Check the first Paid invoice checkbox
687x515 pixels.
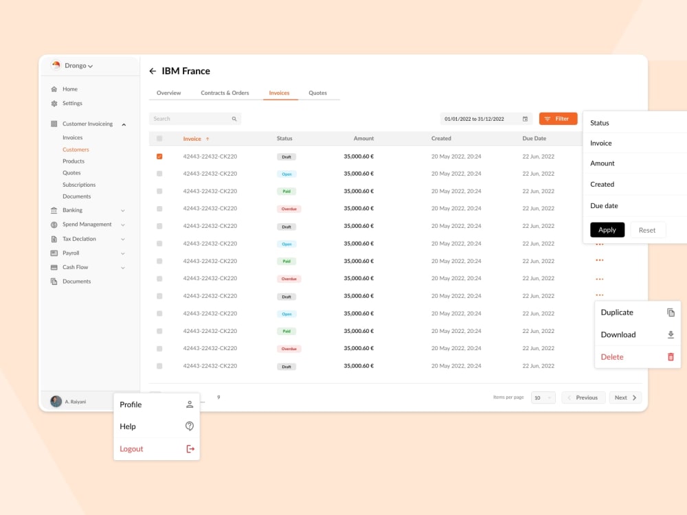pyautogui.click(x=159, y=192)
